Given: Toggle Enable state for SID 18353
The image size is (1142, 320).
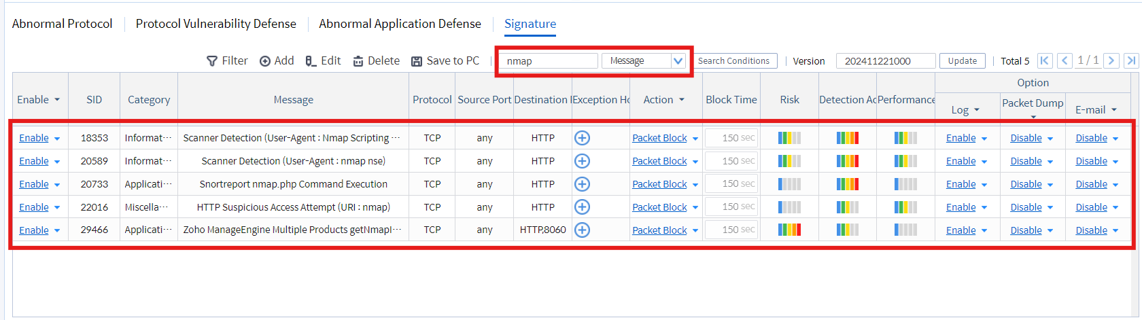Looking at the screenshot, I should click(34, 138).
